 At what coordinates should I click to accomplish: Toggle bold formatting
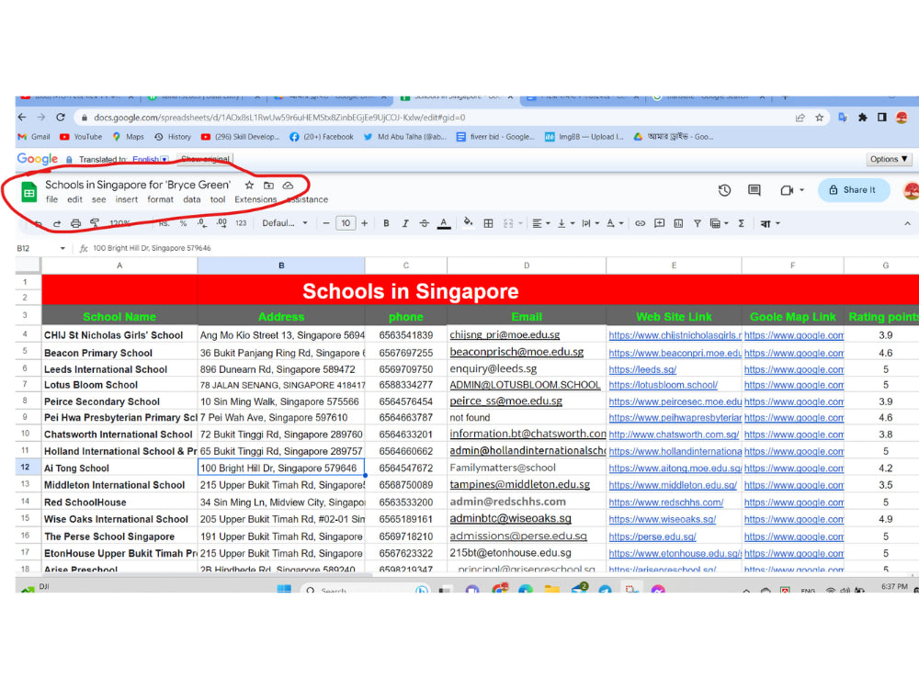click(x=386, y=223)
